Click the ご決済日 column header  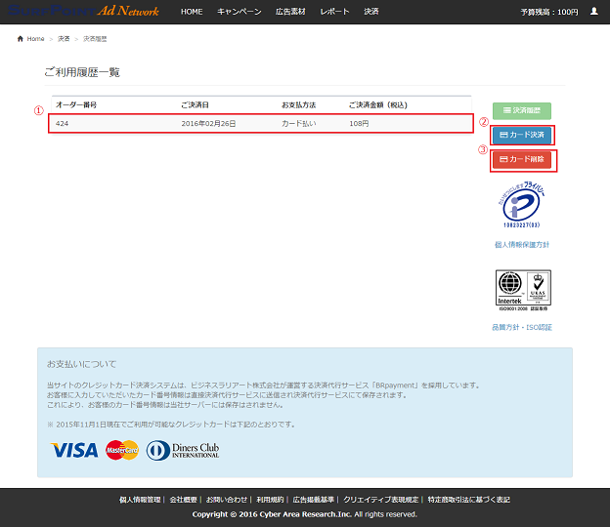click(x=195, y=104)
